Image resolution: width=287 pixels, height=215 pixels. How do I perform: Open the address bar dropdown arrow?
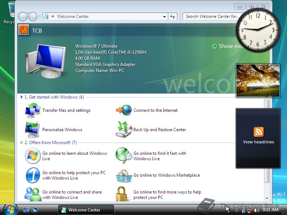tap(164, 16)
